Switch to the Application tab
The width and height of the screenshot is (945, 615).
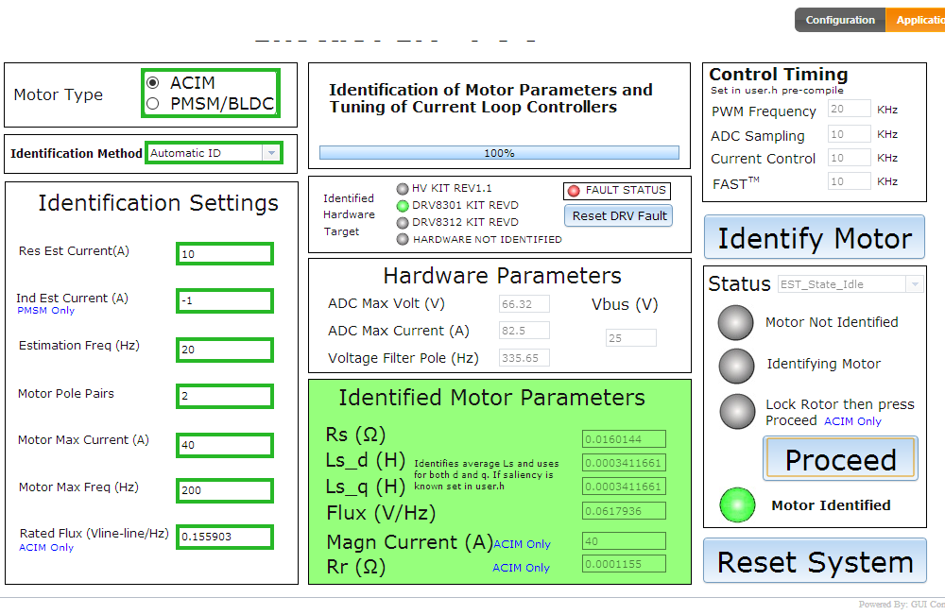[x=921, y=19]
